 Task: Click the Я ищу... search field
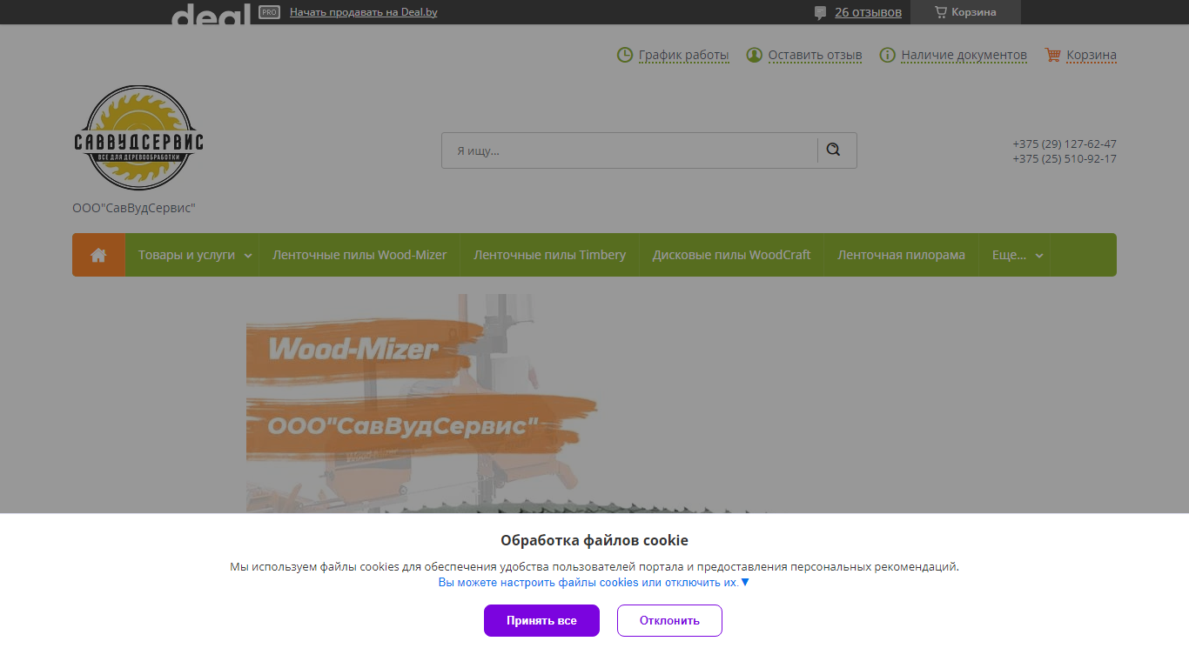tap(629, 150)
